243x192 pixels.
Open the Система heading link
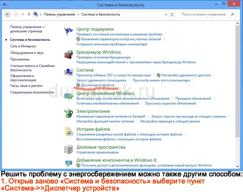[x=85, y=70]
